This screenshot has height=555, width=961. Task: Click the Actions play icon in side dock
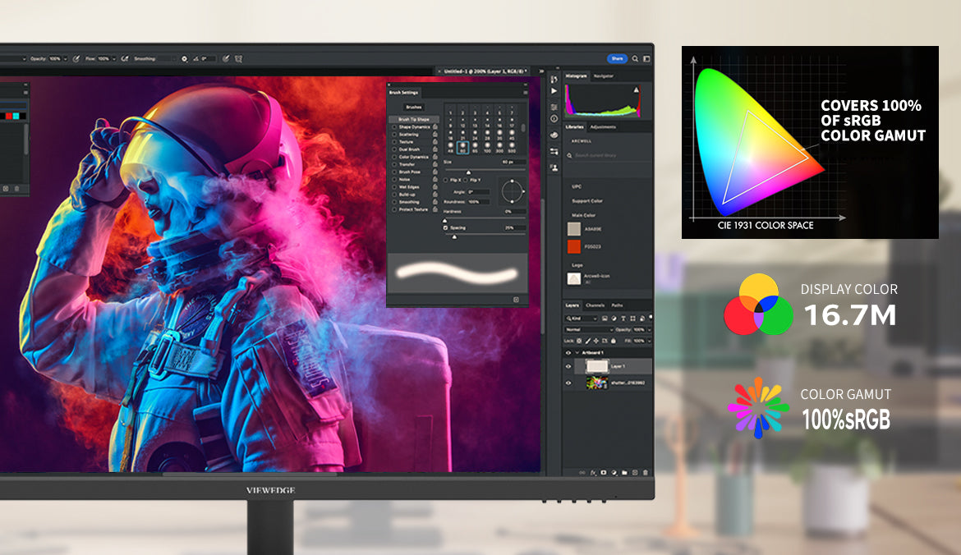tap(554, 91)
